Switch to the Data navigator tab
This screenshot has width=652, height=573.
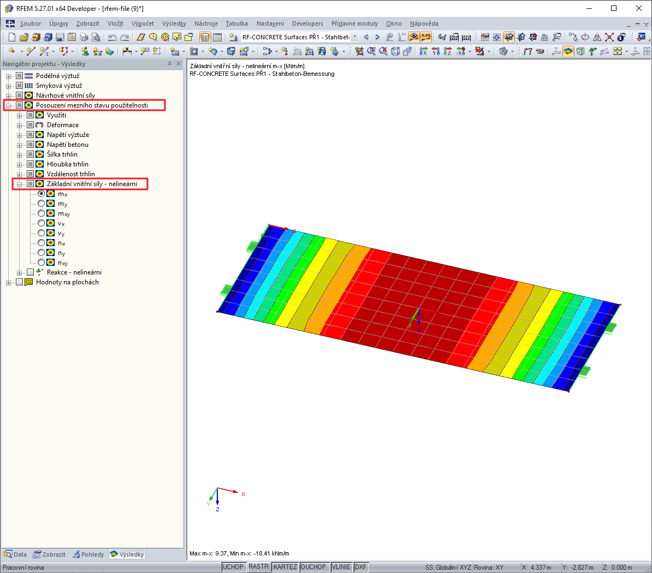[15, 554]
